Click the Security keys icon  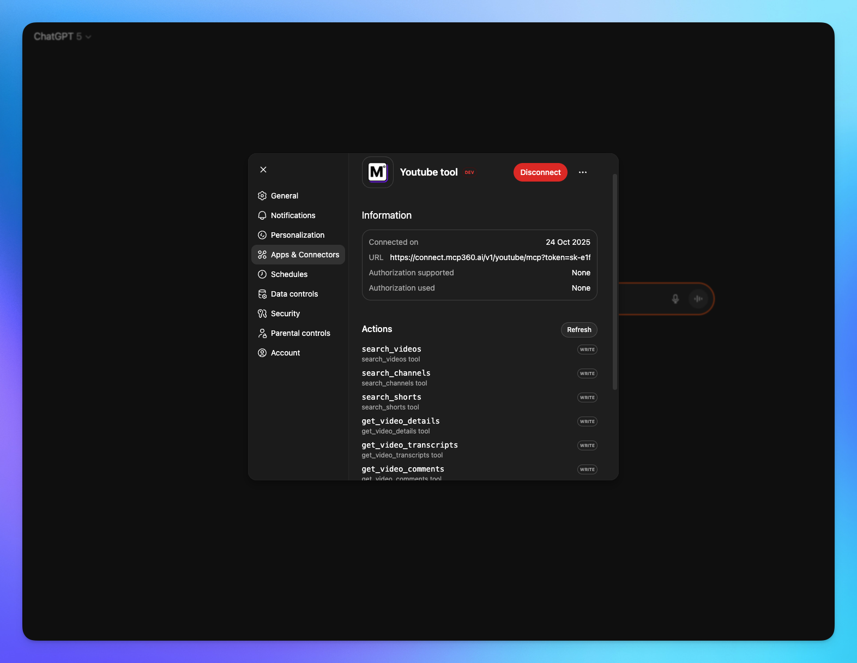coord(262,314)
